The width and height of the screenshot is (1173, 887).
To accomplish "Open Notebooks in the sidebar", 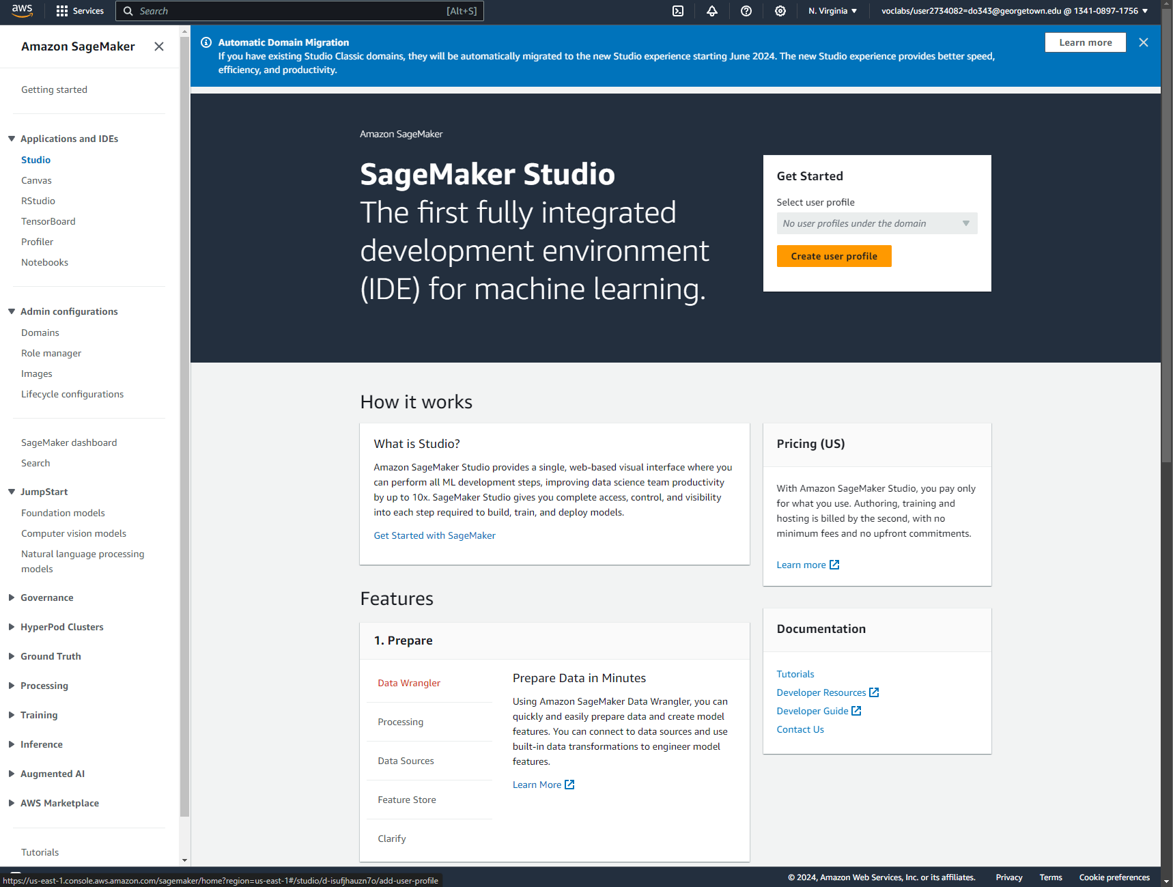I will (x=44, y=262).
